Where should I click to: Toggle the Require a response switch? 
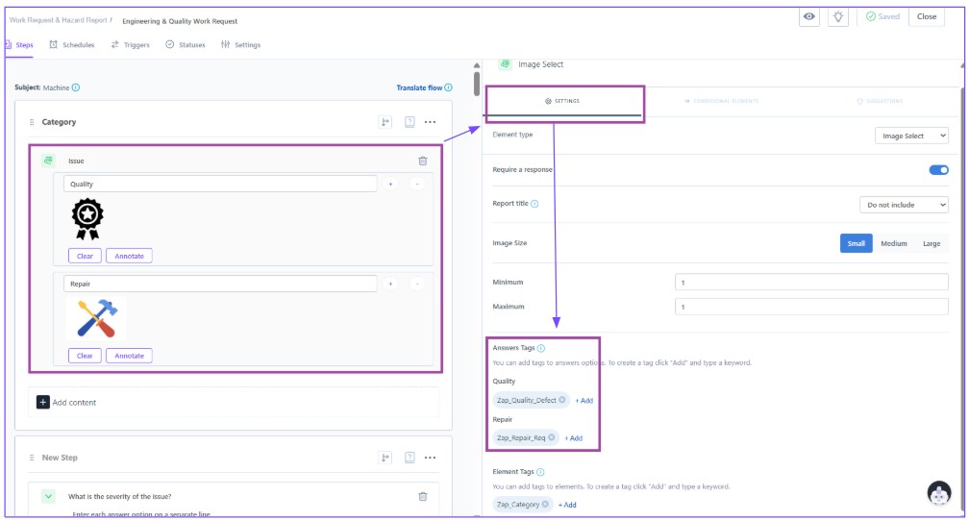[938, 170]
